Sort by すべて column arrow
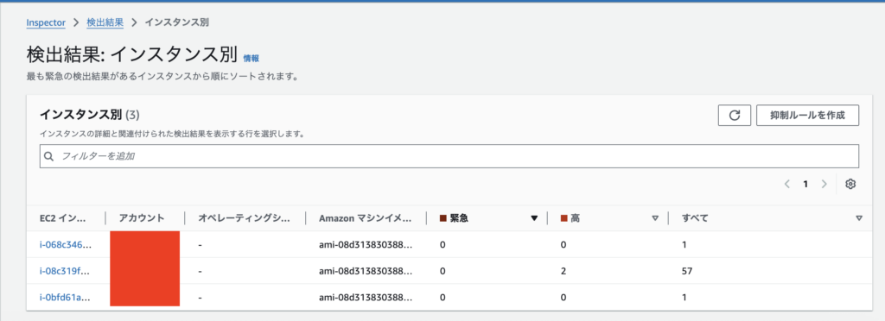This screenshot has width=885, height=321. click(859, 218)
